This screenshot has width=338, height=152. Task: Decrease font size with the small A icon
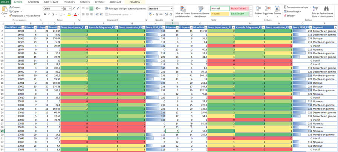tap(77, 9)
